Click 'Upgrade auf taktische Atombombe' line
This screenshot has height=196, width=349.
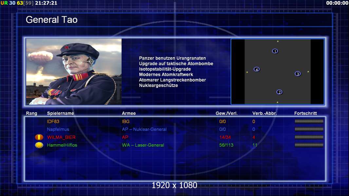point(176,64)
